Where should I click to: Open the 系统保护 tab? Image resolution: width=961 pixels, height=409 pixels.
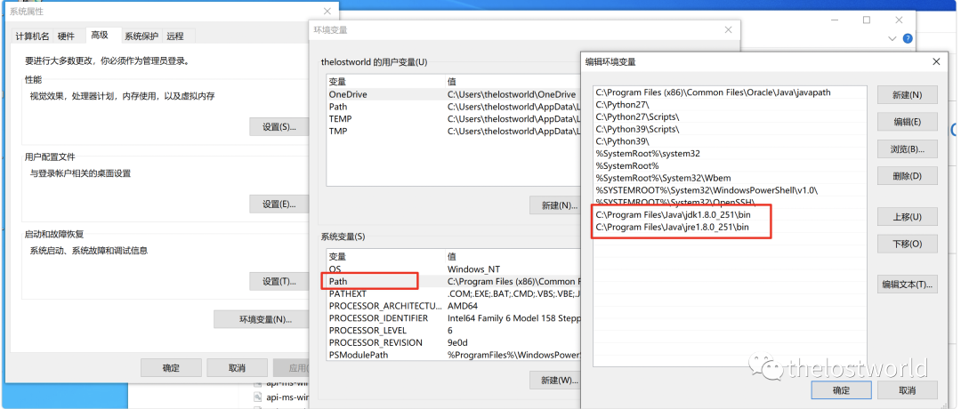point(141,36)
